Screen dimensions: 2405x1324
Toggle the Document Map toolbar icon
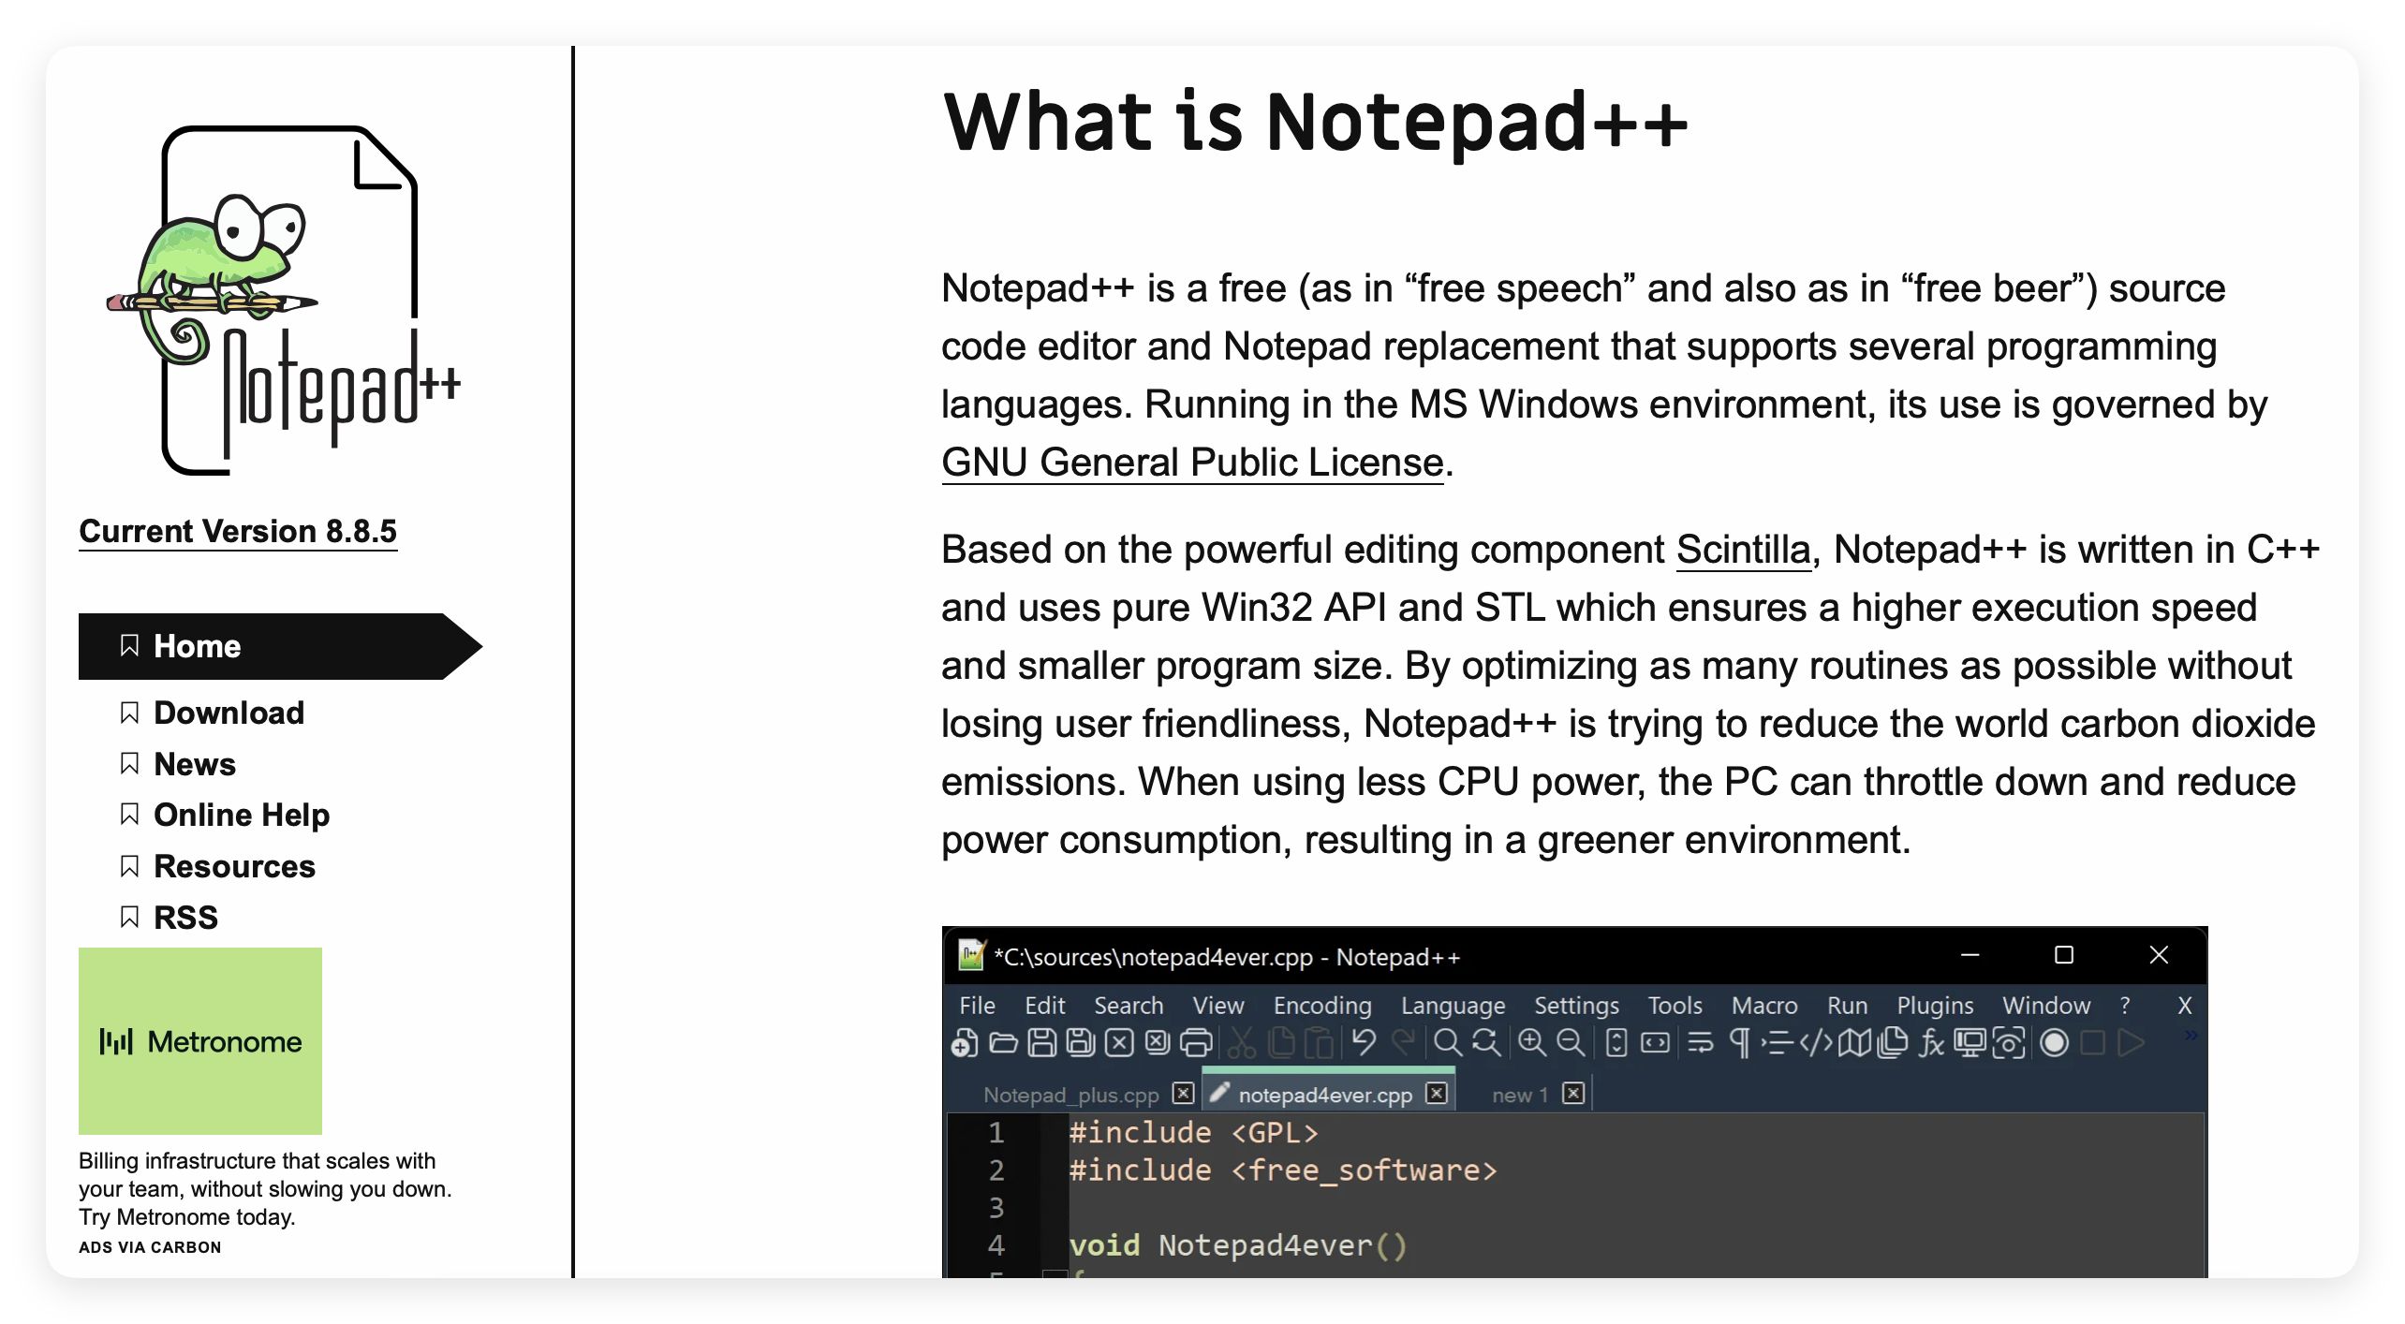coord(1854,1043)
